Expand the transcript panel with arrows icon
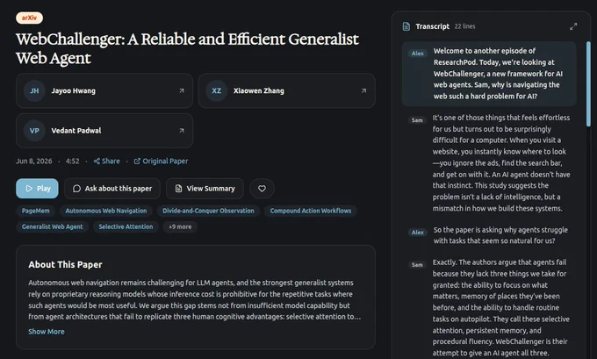Image resolution: width=597 pixels, height=359 pixels. pyautogui.click(x=573, y=26)
